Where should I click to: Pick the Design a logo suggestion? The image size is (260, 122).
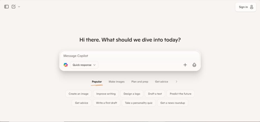[x=132, y=94]
